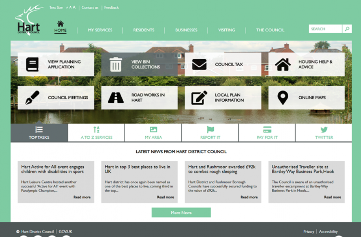Screen dimensions: 361x237
Task: Click the Privacy footer link
Action: pos(309,231)
